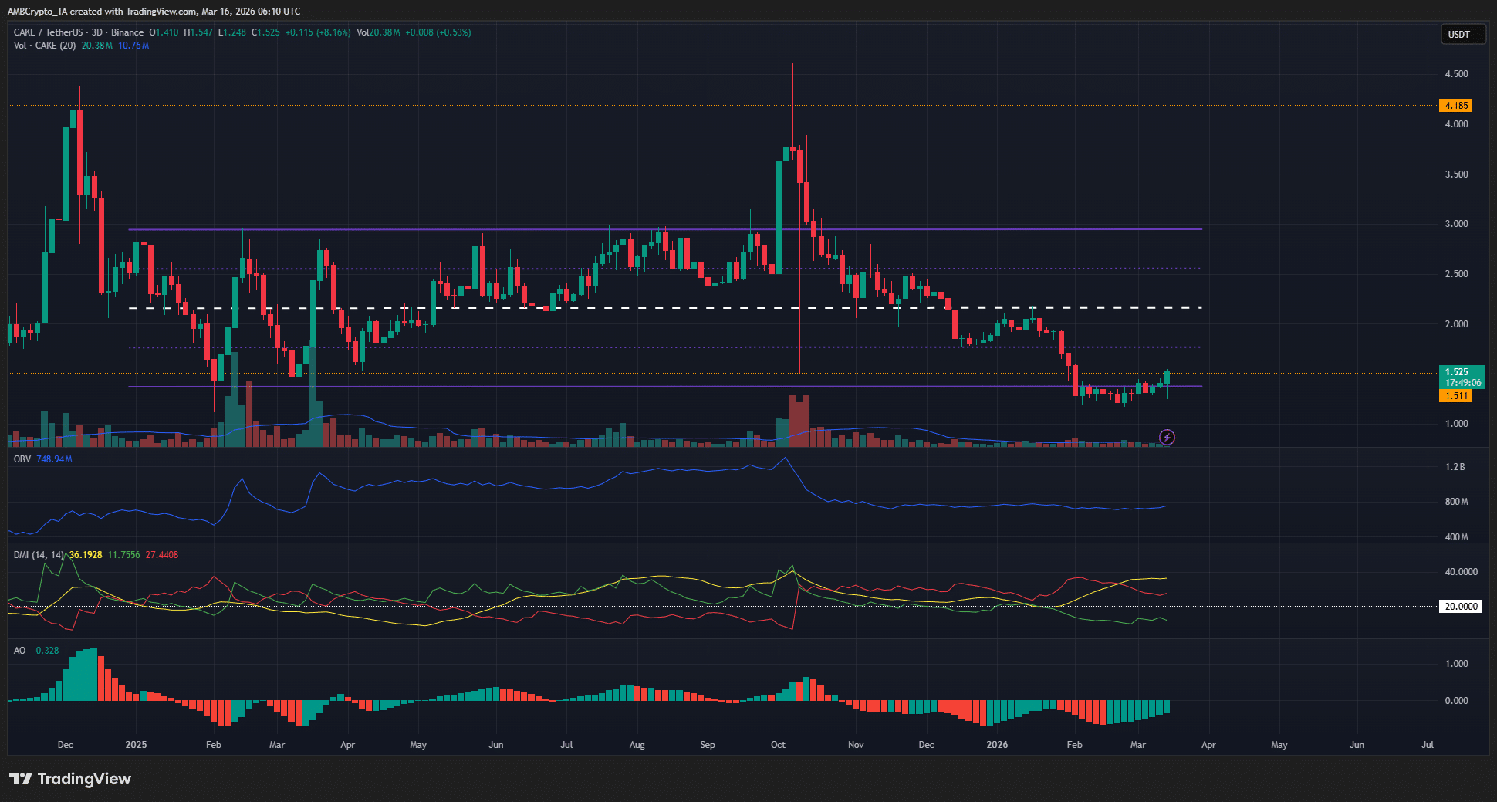1497x802 pixels.
Task: Click the 3.000 price scale label
Action: pos(1456,224)
